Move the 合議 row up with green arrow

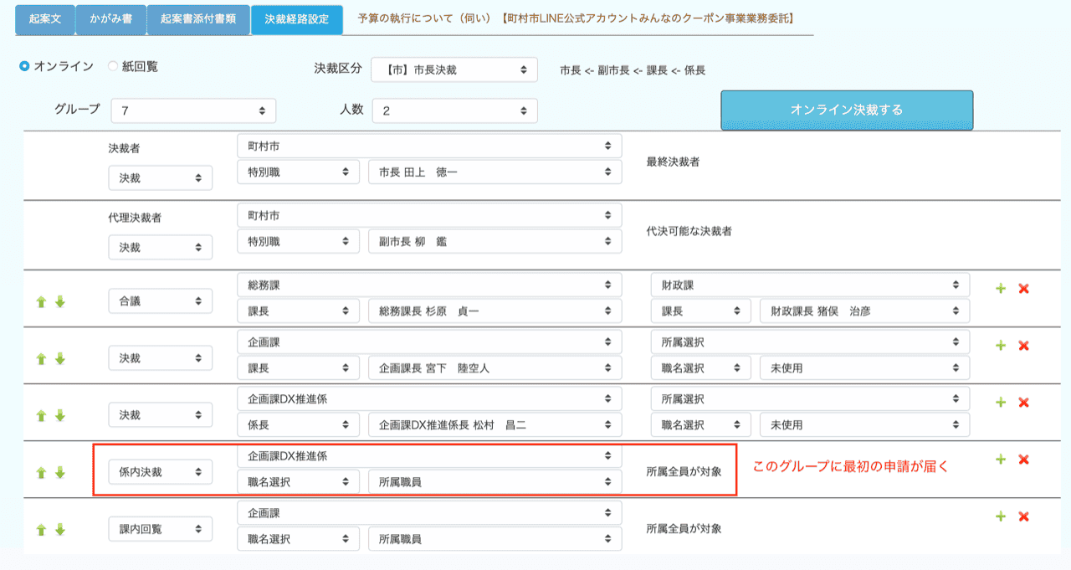(x=40, y=301)
